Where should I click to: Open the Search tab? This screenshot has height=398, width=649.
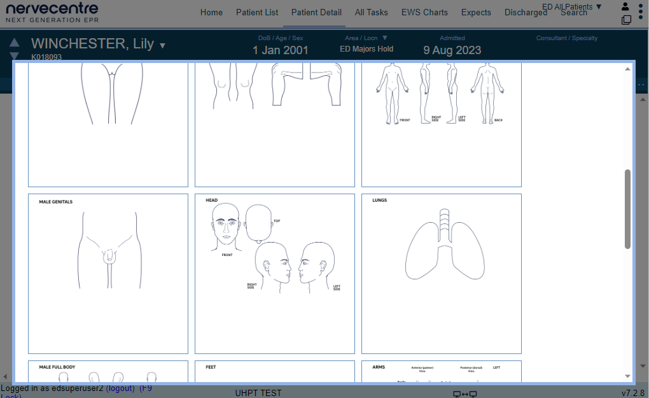coord(574,13)
